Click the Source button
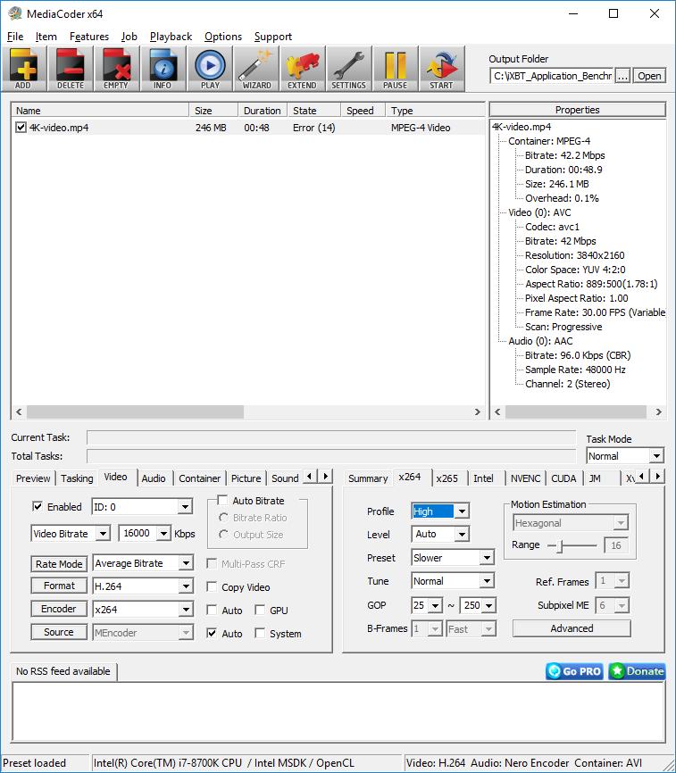The image size is (676, 773). tap(59, 632)
